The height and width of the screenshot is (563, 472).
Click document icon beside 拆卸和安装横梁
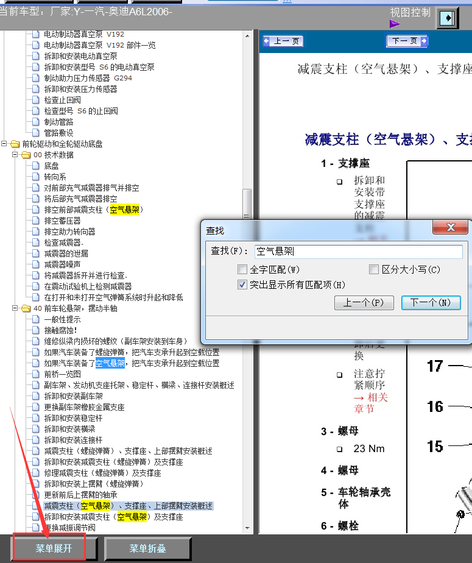35,429
